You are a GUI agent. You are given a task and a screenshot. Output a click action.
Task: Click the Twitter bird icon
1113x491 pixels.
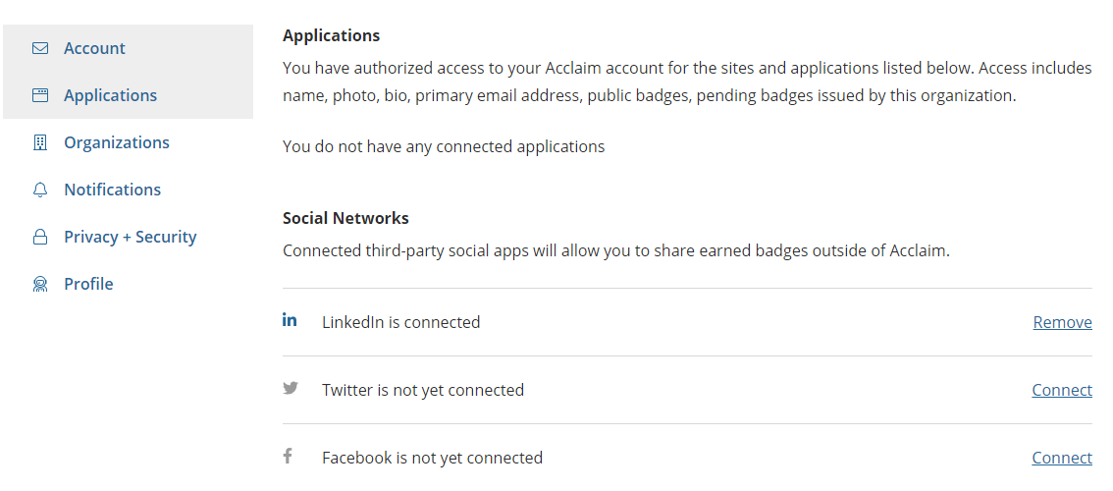point(291,388)
